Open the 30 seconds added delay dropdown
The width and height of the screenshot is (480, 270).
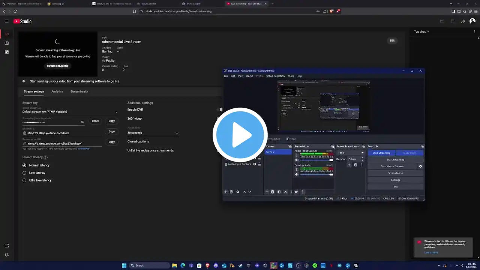click(x=153, y=133)
